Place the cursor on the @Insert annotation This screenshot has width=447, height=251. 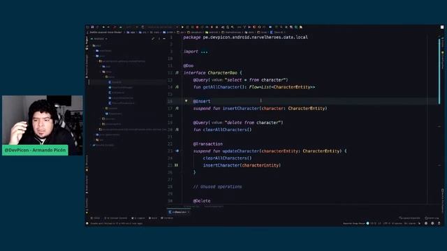202,101
